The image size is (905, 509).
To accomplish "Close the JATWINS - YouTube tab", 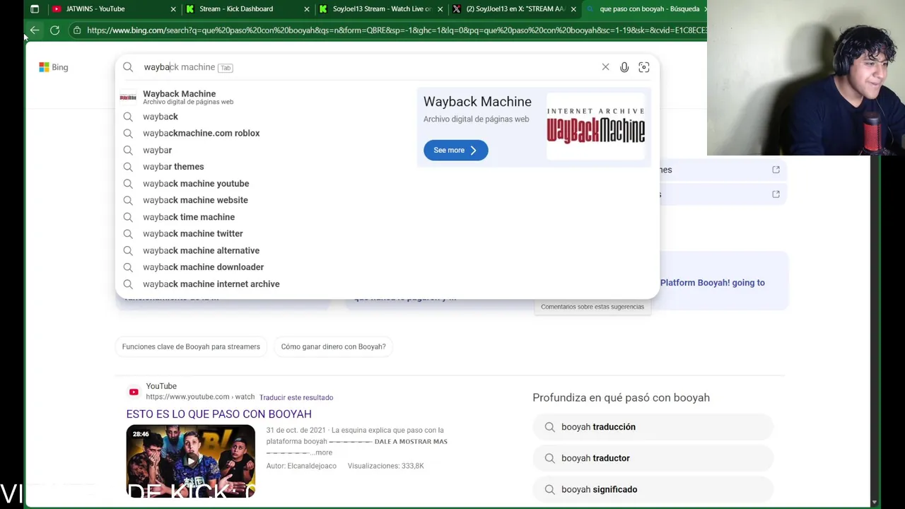I will [x=173, y=9].
